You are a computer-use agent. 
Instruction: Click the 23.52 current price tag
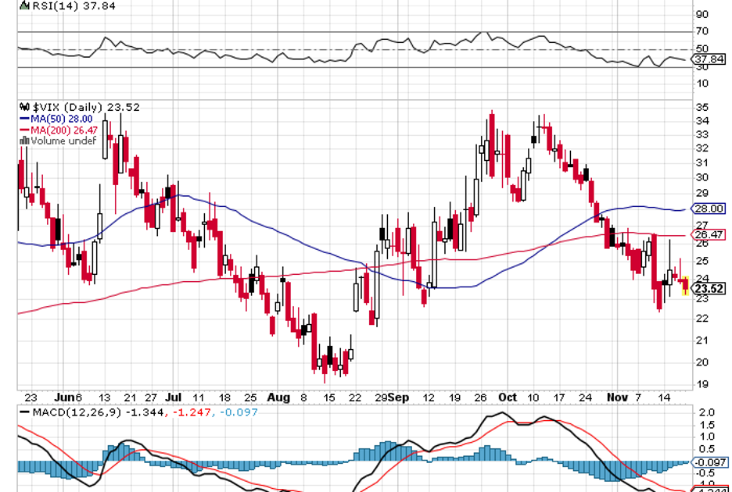point(709,289)
